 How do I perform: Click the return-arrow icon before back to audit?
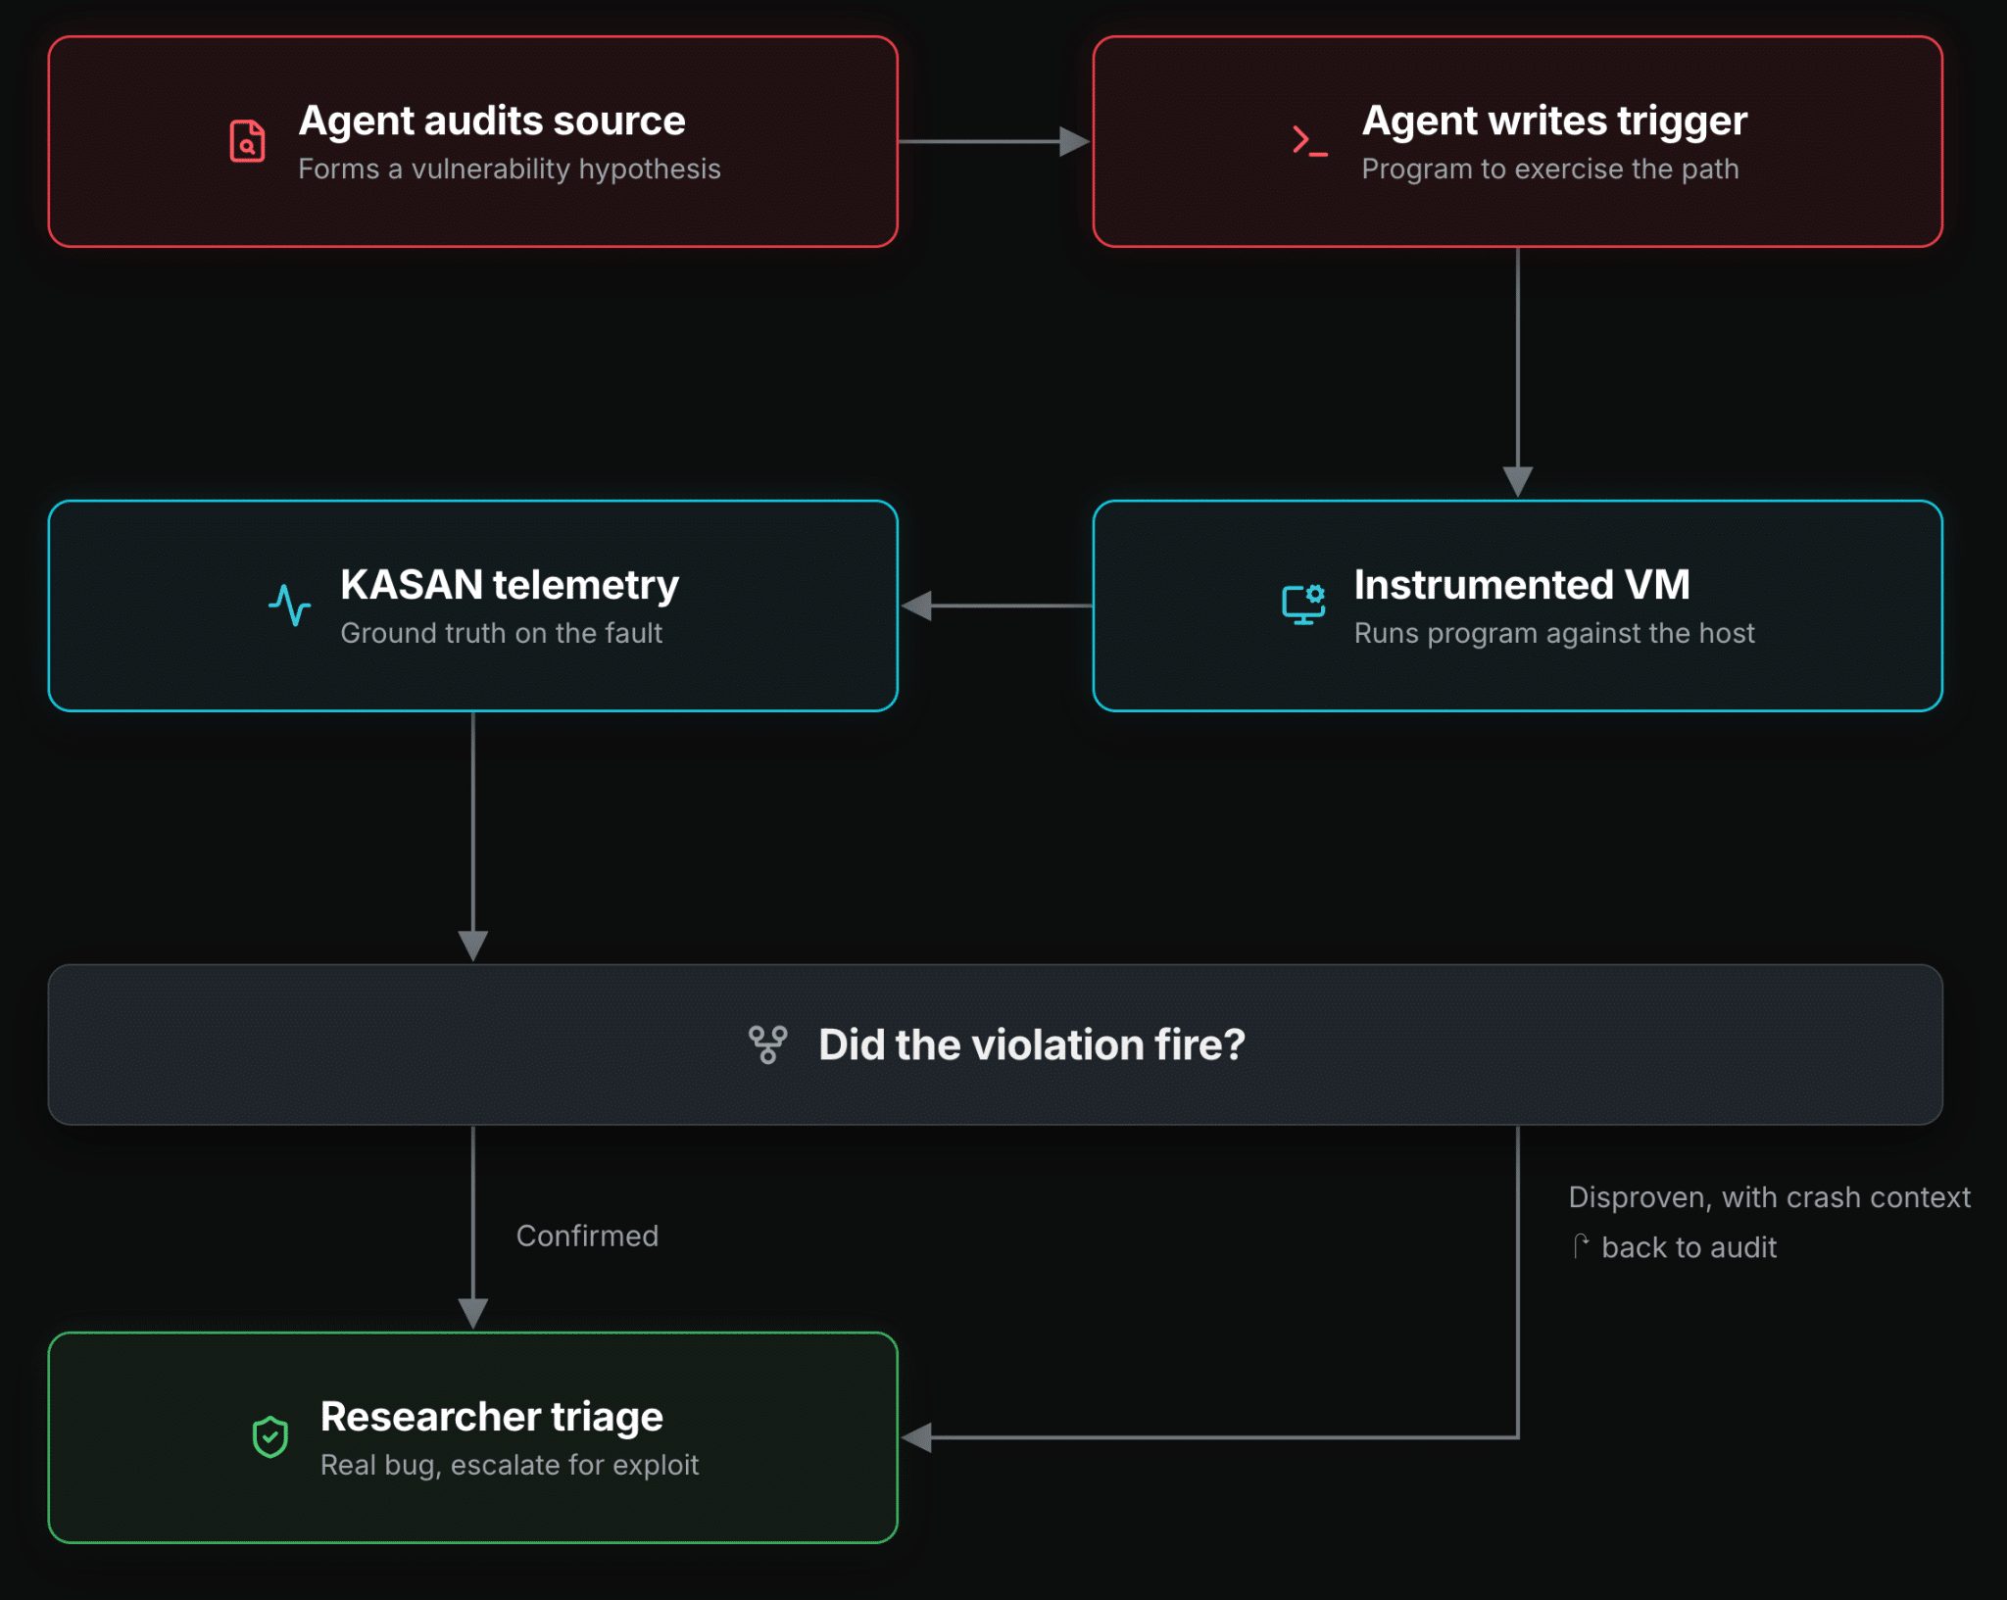[1581, 1246]
